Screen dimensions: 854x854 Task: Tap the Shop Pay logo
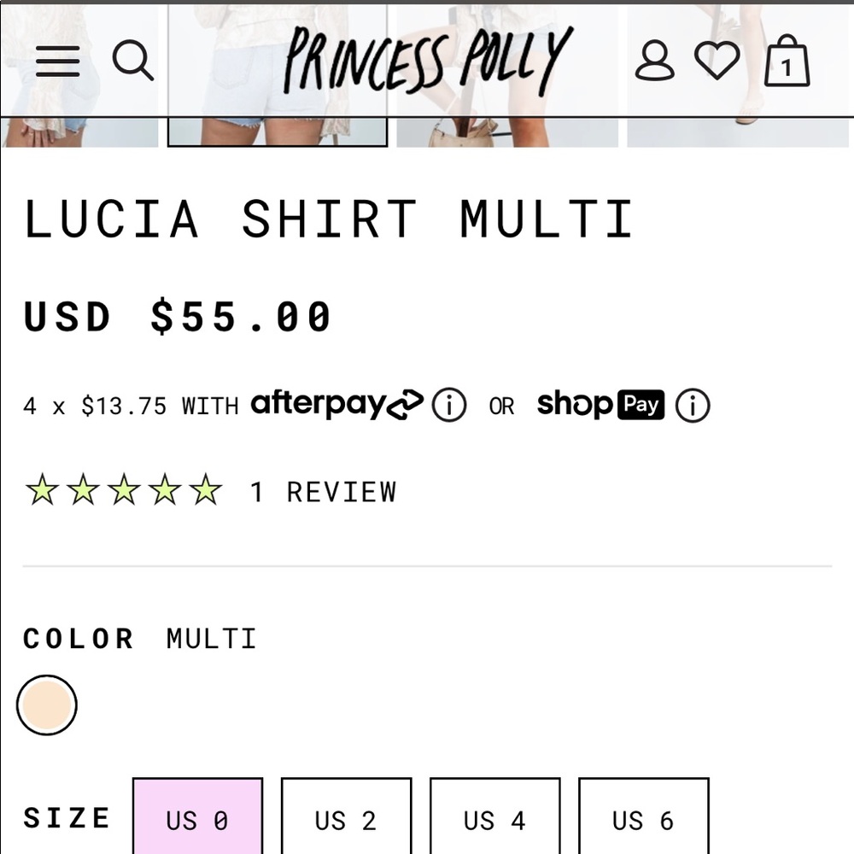tap(600, 405)
